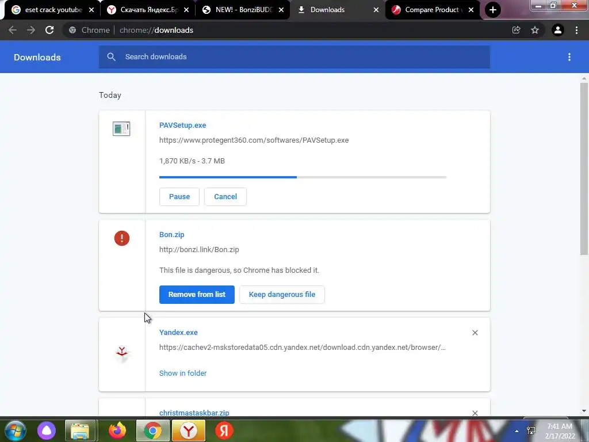
Task: Click Keep dangerous file button
Action: pyautogui.click(x=282, y=294)
